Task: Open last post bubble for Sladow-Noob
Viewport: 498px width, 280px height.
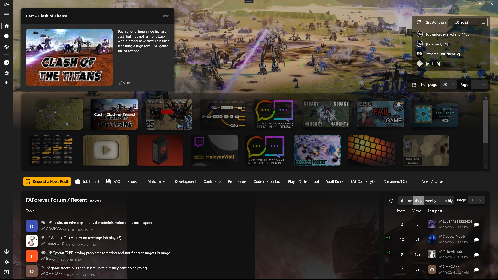Action: point(476,240)
